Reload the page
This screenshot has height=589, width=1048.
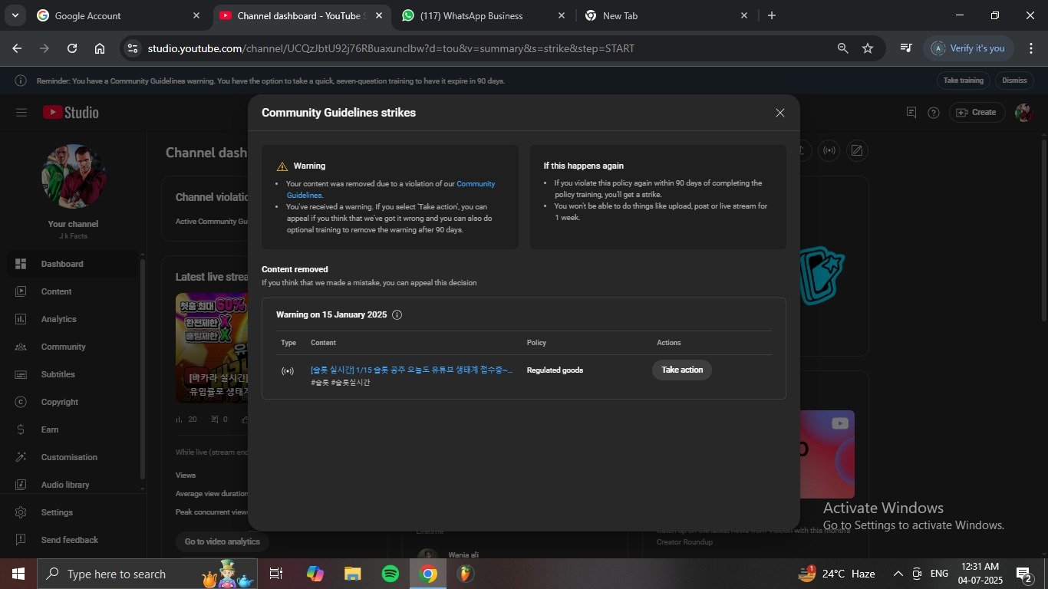pos(72,48)
